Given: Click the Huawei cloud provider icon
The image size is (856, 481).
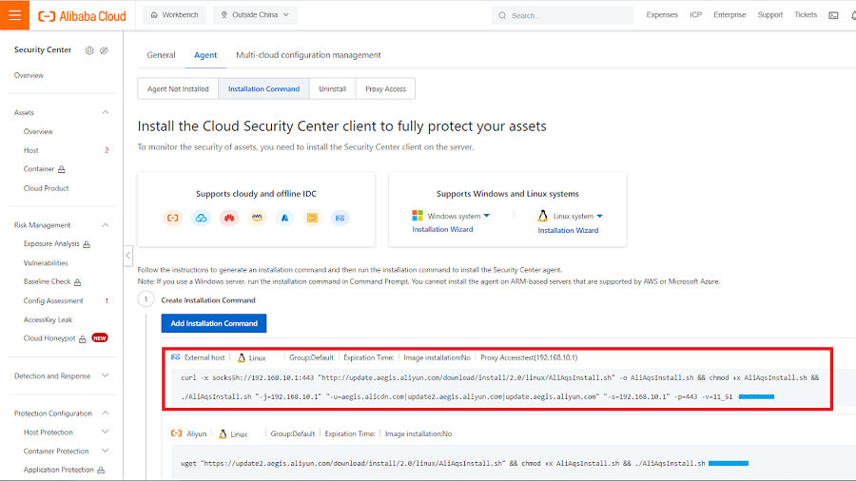Looking at the screenshot, I should tap(228, 218).
